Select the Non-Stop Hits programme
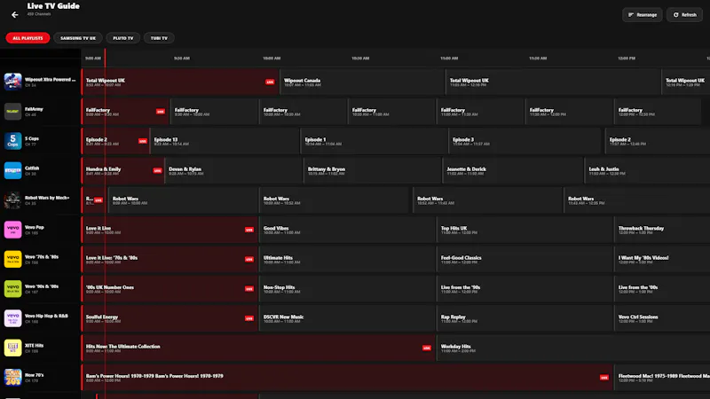The image size is (710, 399). (x=347, y=289)
